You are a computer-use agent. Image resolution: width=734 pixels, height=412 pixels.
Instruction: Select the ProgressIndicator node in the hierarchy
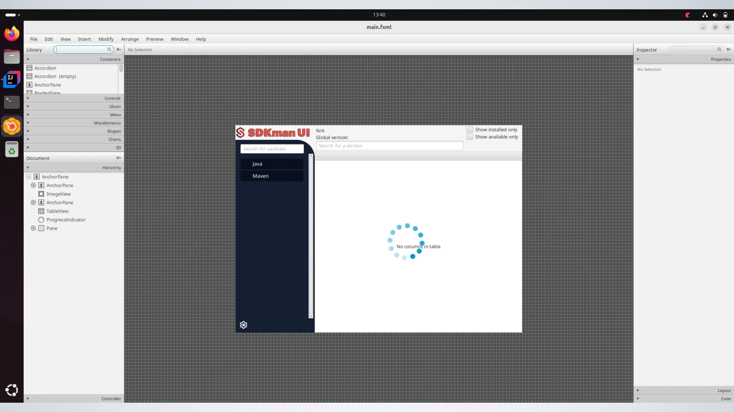point(66,220)
